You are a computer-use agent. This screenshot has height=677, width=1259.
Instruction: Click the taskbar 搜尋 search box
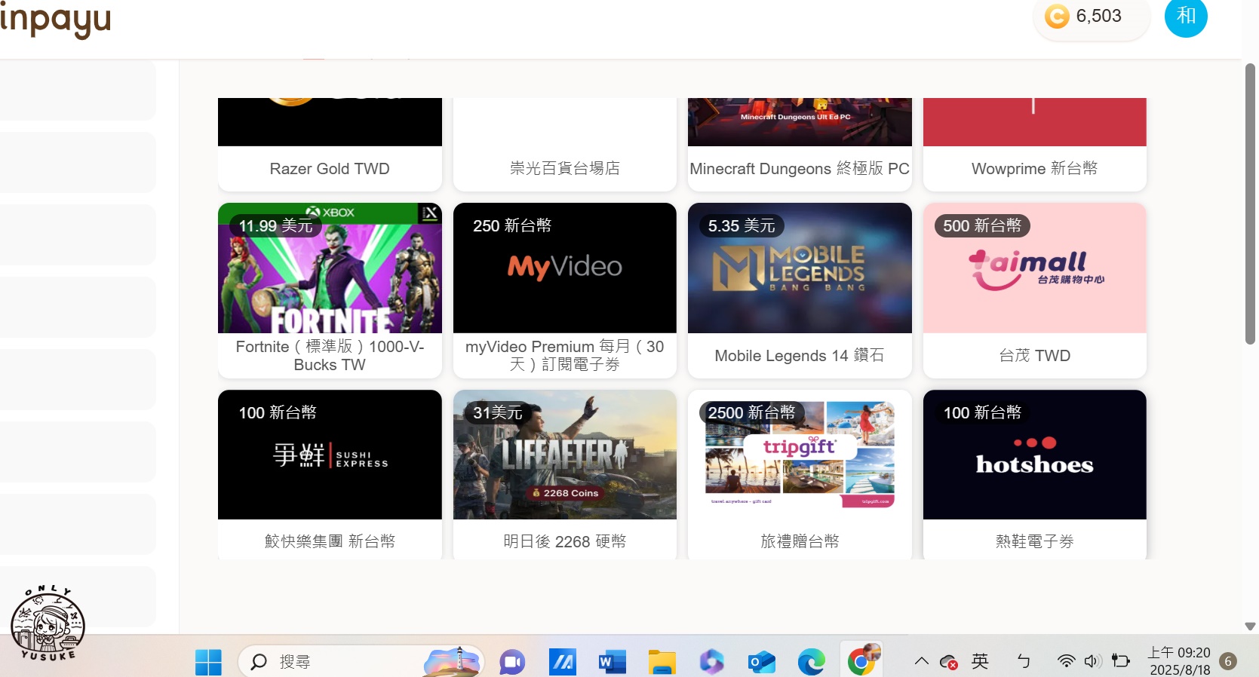click(361, 662)
